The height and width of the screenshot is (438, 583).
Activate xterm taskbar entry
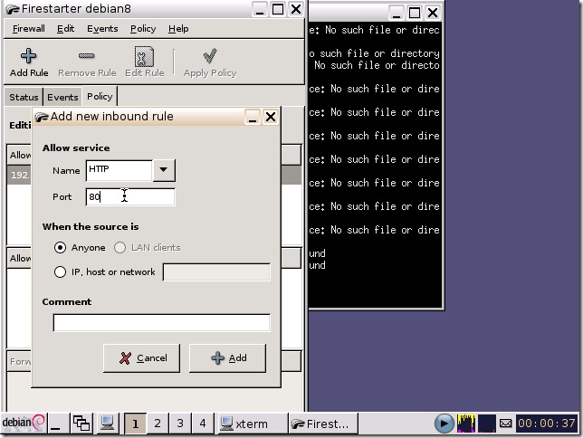(x=252, y=424)
